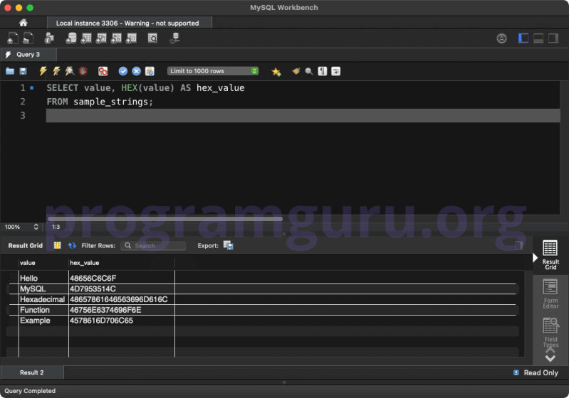Open the 100% zoom stepper
This screenshot has width=569, height=398.
pos(36,227)
